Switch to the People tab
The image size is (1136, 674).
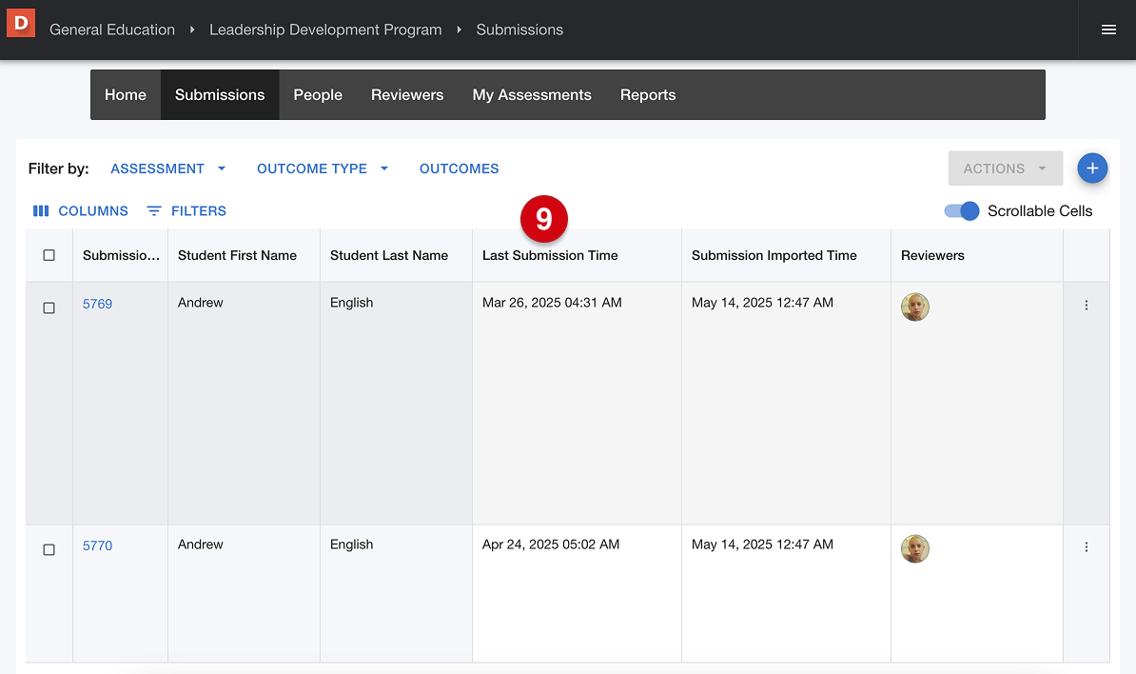318,95
